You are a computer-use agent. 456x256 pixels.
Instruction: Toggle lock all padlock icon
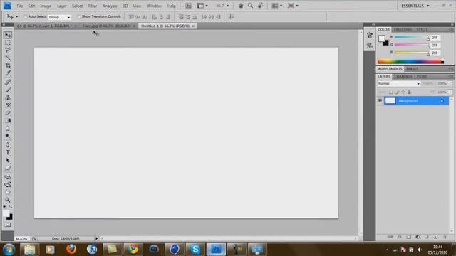click(x=409, y=92)
